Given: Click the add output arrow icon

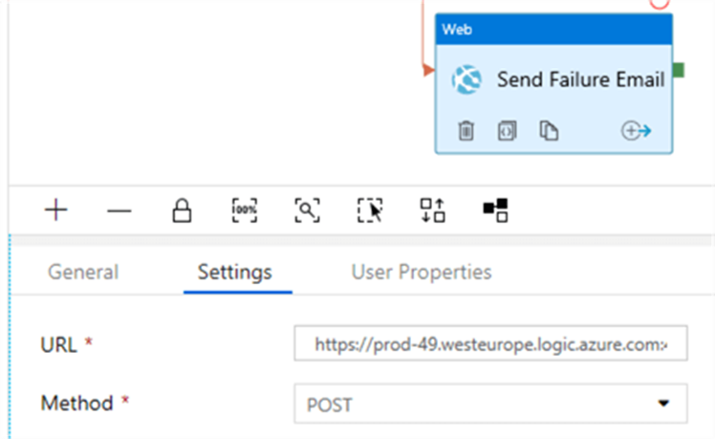Looking at the screenshot, I should [637, 131].
